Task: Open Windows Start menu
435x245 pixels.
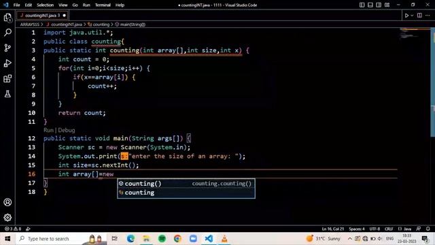Action: click(7, 239)
